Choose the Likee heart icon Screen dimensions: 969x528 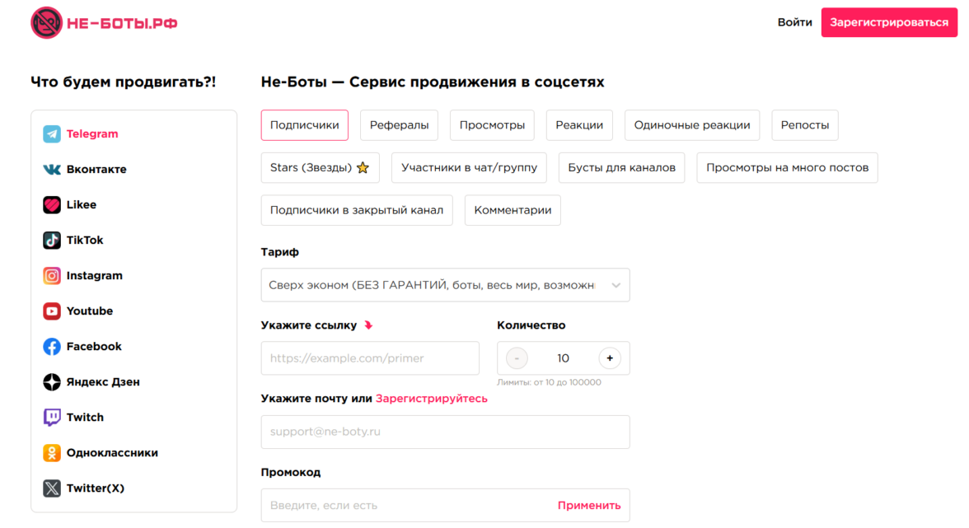click(52, 205)
